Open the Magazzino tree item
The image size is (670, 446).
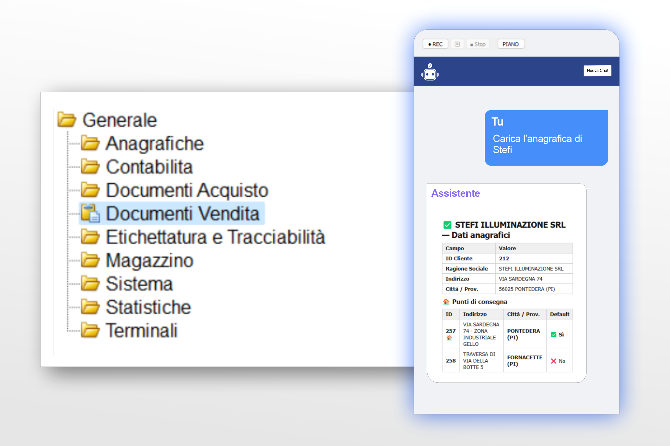coord(150,261)
